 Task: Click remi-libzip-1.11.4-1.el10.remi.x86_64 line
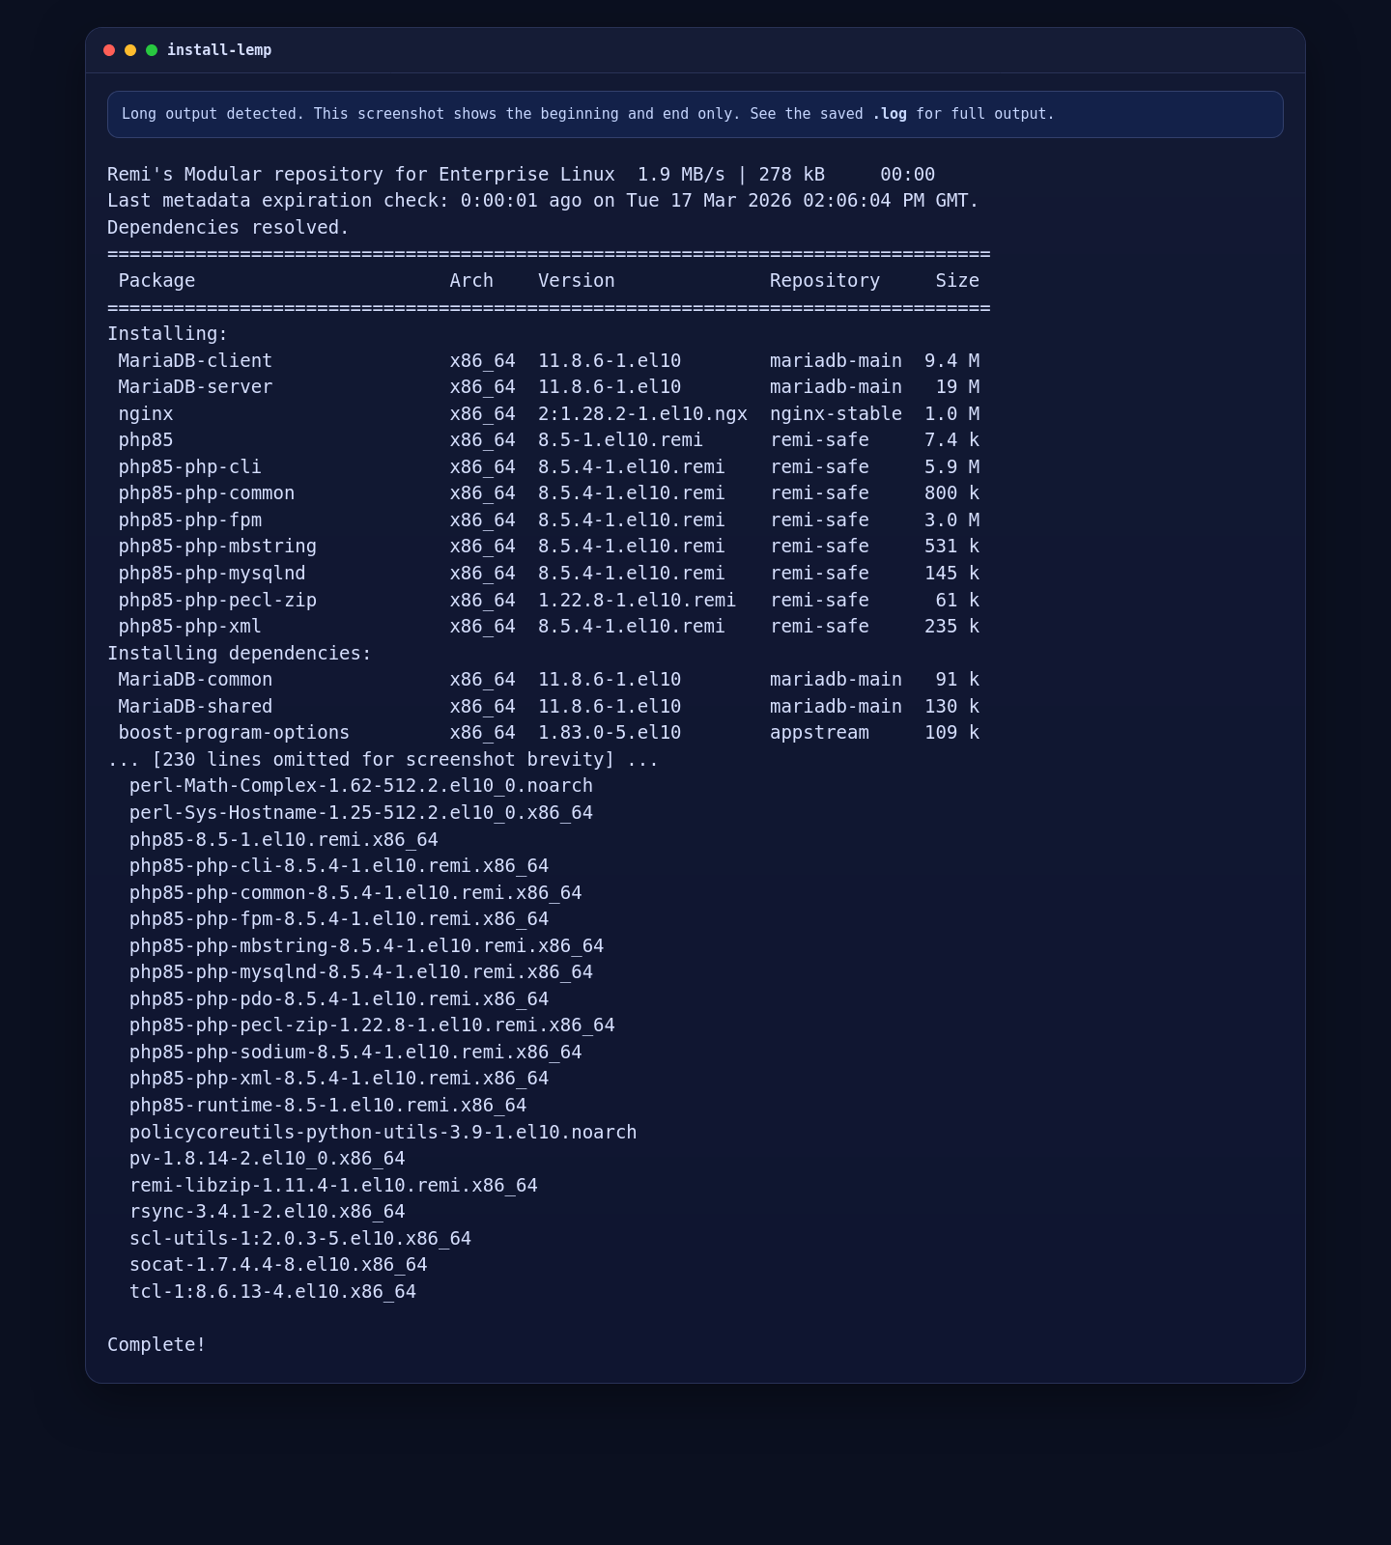point(333,1186)
